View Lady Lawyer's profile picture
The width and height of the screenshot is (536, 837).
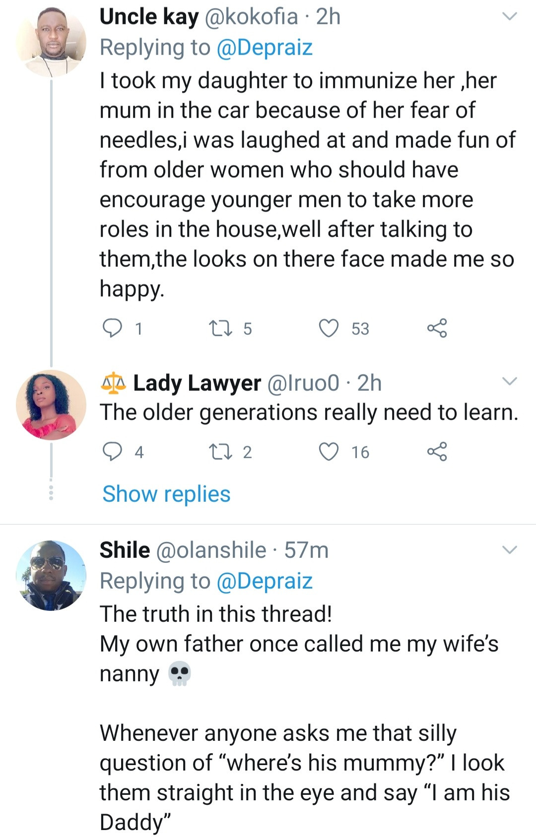point(51,405)
